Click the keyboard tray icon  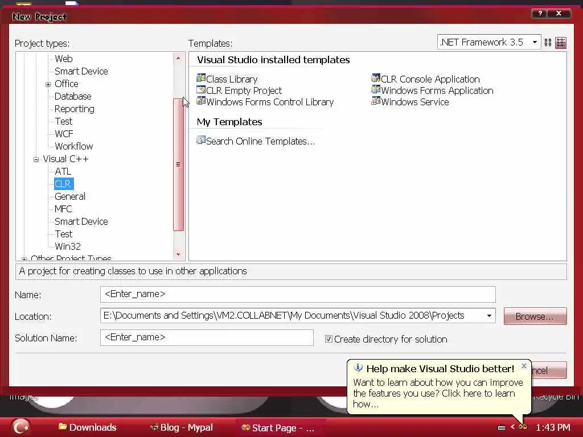pyautogui.click(x=502, y=428)
